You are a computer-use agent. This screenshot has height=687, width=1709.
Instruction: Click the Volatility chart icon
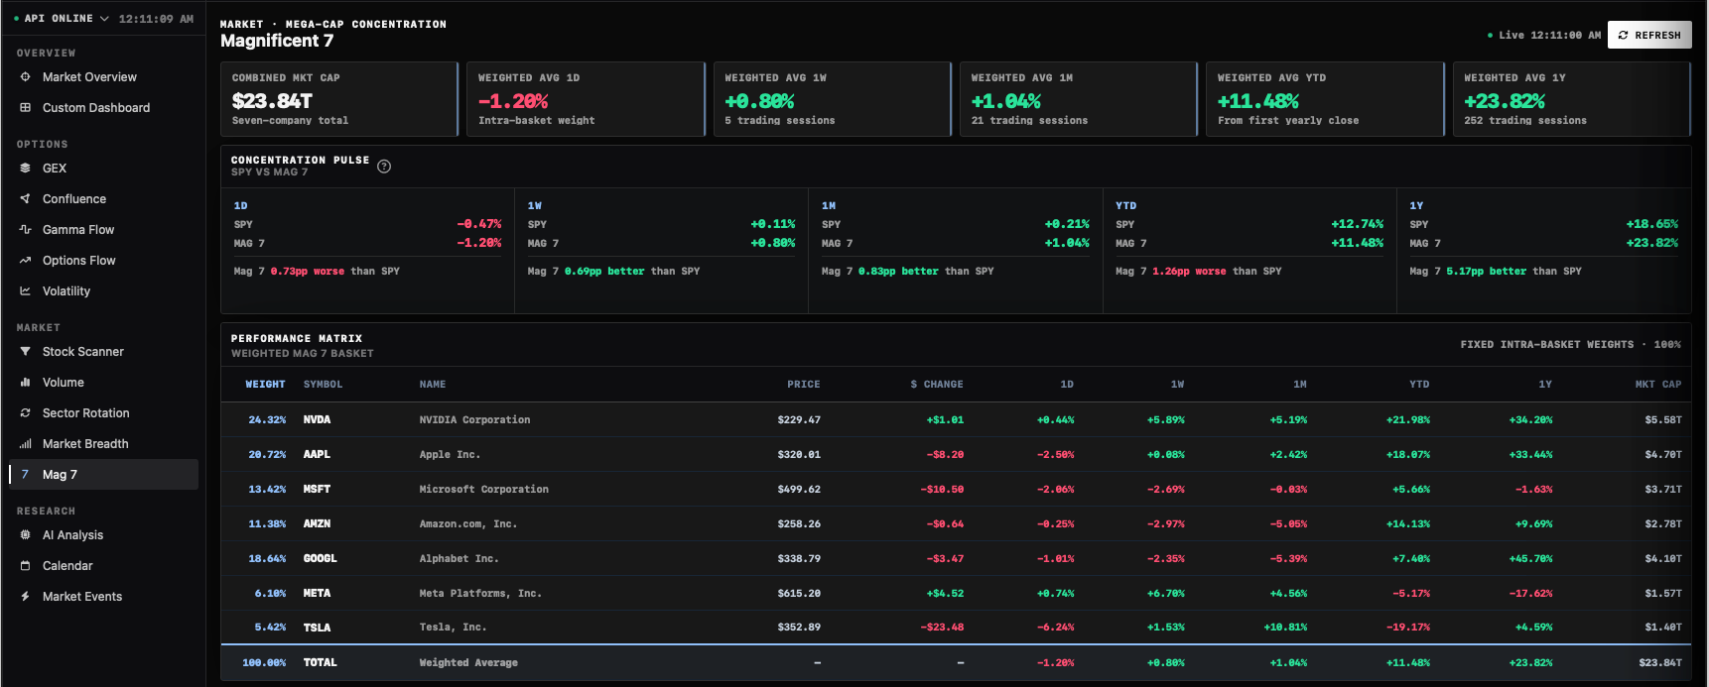pos(25,291)
